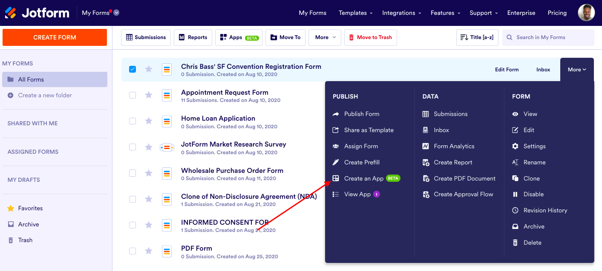Select the PDF Form checkbox

(x=132, y=251)
